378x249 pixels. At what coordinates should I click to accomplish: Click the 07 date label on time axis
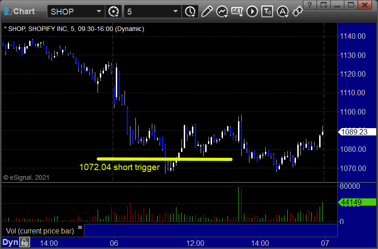point(325,243)
